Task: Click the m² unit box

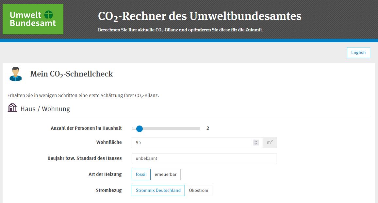Action: [270, 143]
